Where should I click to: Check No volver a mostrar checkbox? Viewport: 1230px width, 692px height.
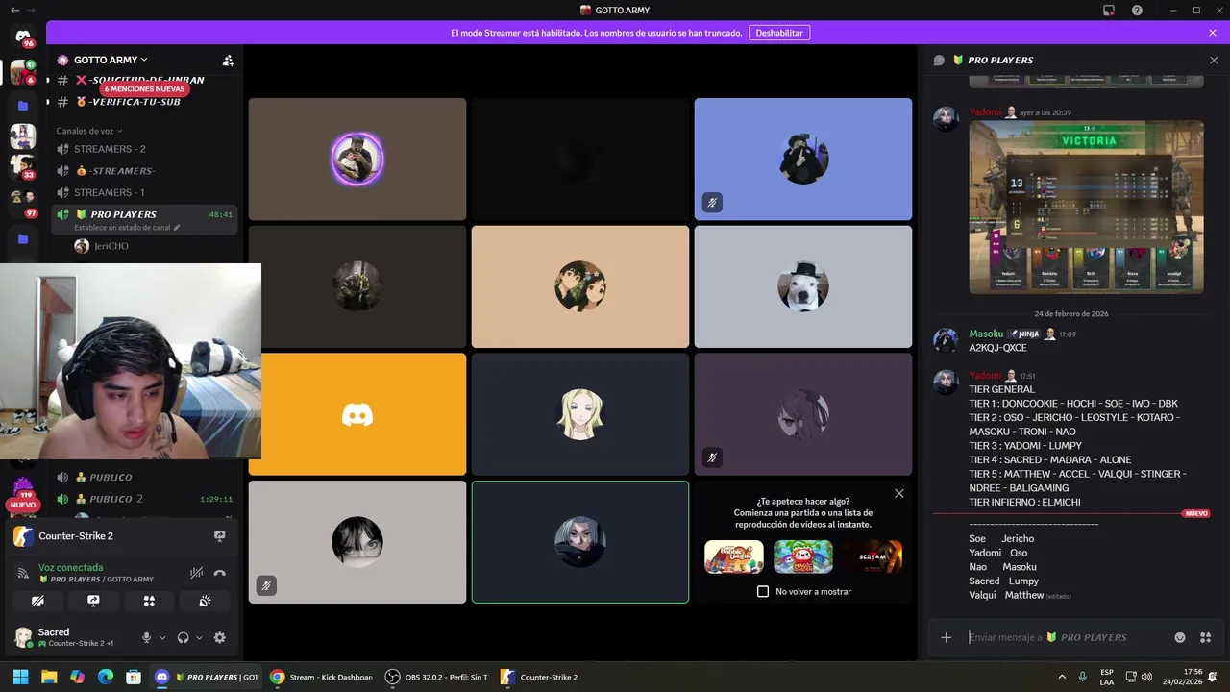point(763,592)
